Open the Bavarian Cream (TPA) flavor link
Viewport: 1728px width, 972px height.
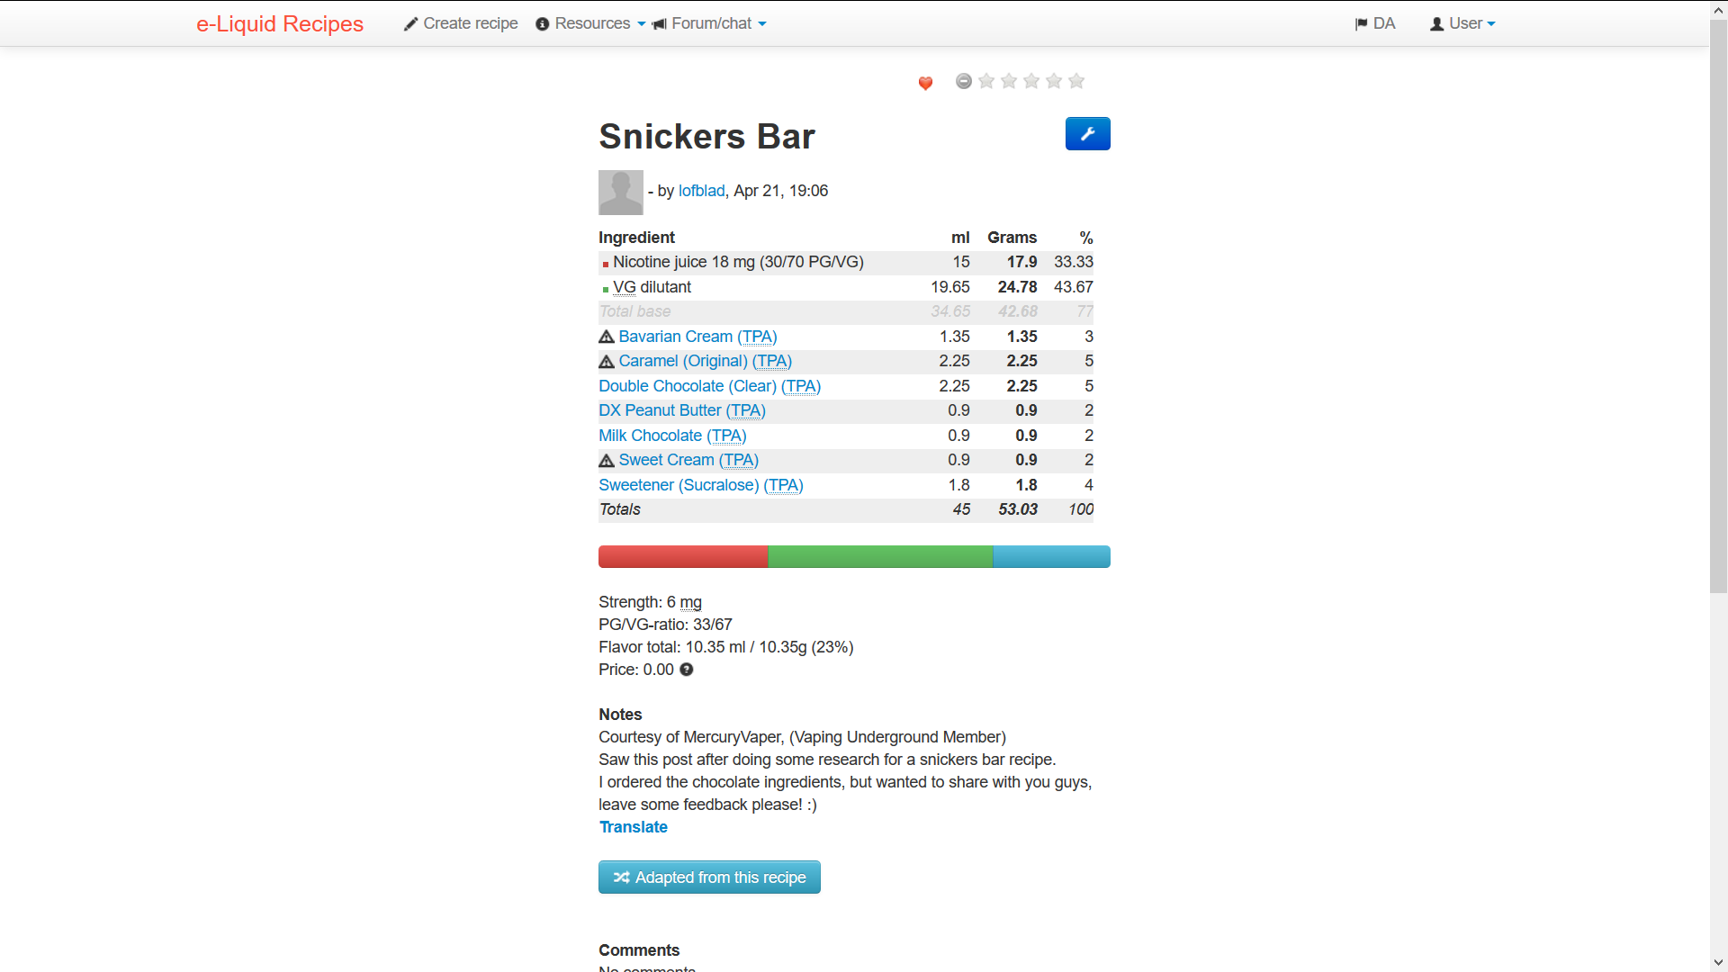coord(697,337)
